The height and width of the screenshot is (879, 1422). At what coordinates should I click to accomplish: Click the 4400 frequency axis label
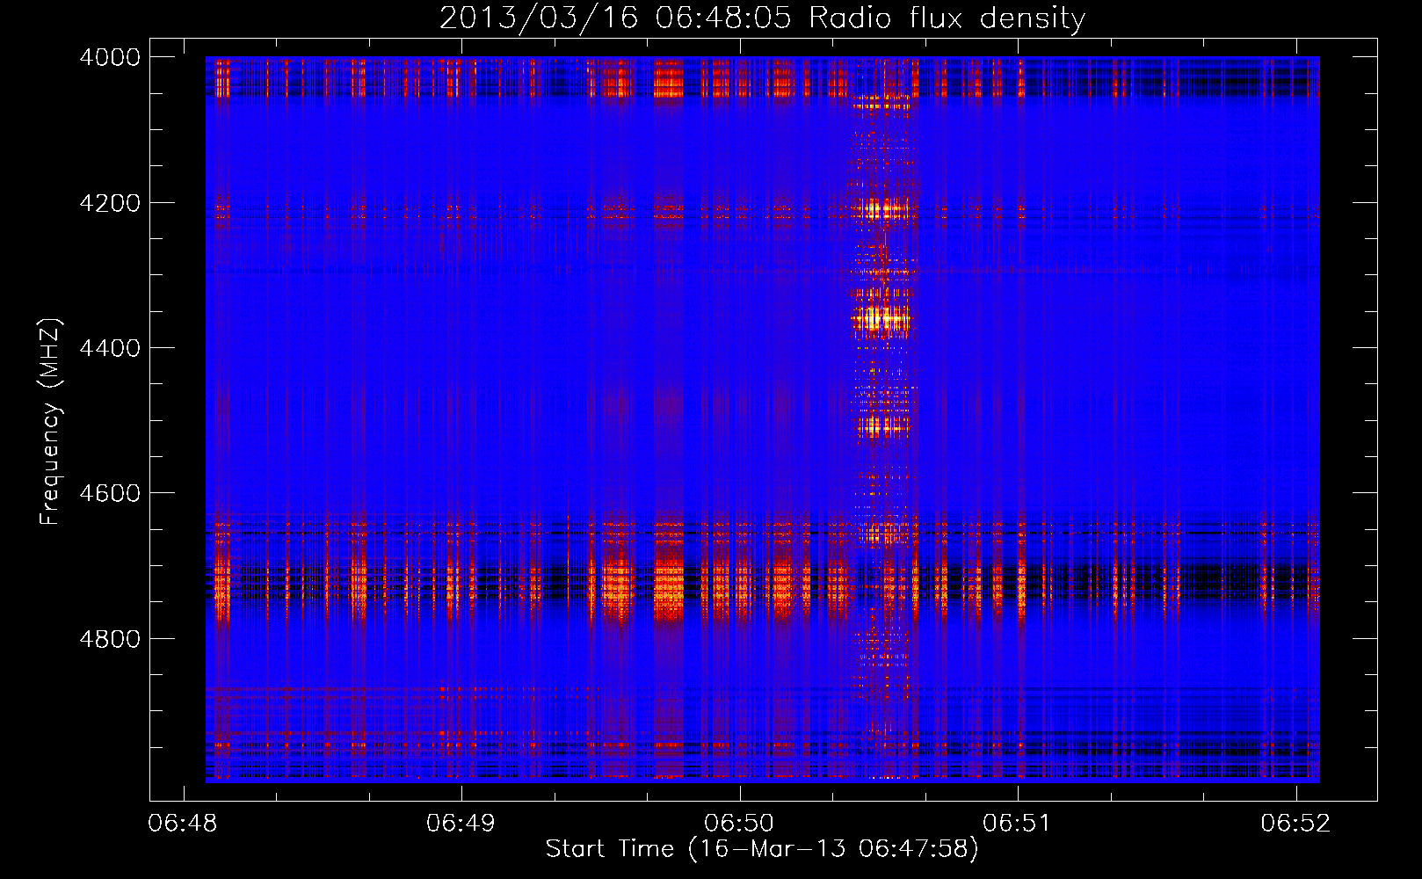pos(110,348)
